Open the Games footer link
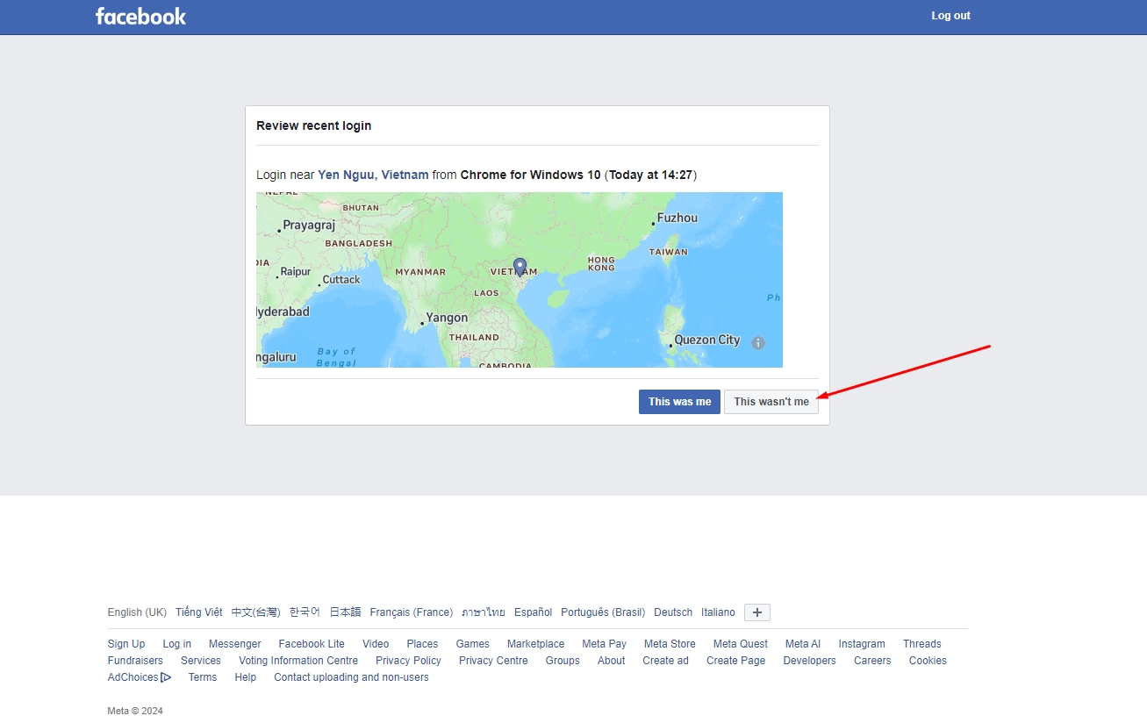Screen dimensions: 1147x723 coord(473,644)
